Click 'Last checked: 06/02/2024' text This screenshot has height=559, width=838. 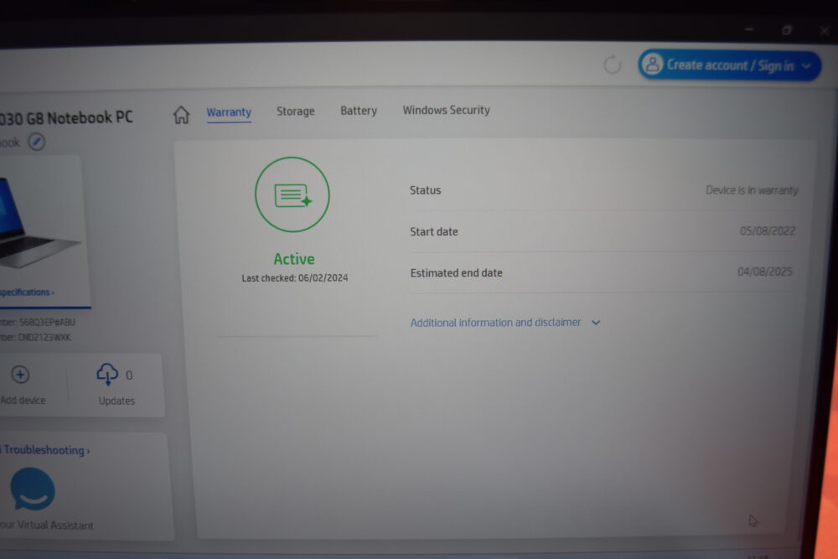294,278
